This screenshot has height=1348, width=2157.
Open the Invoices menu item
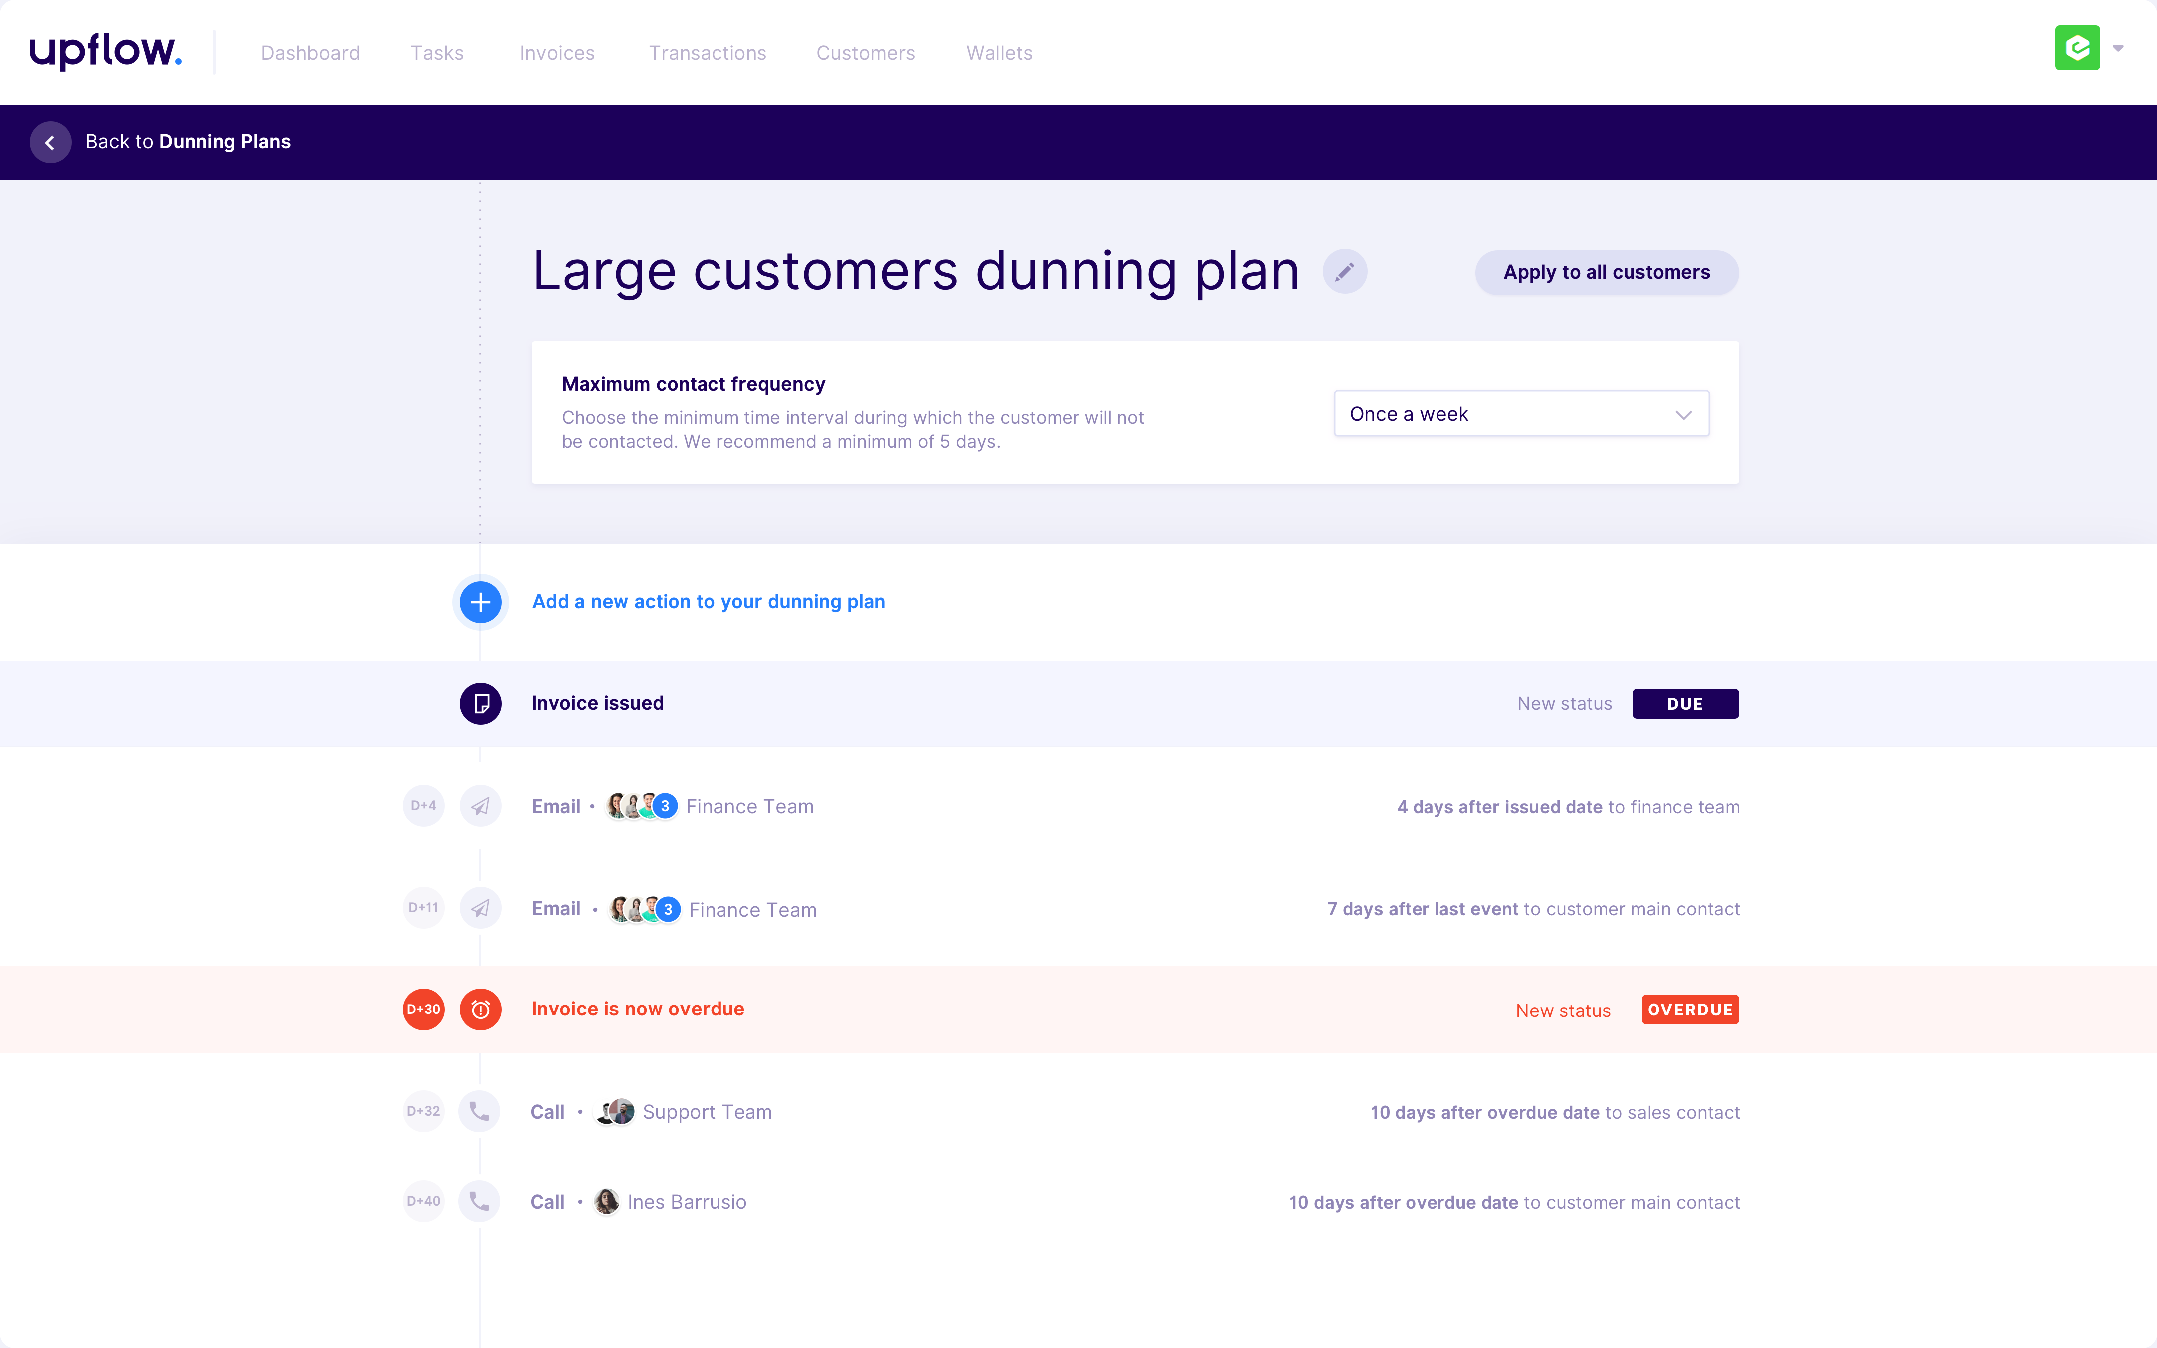[x=557, y=53]
